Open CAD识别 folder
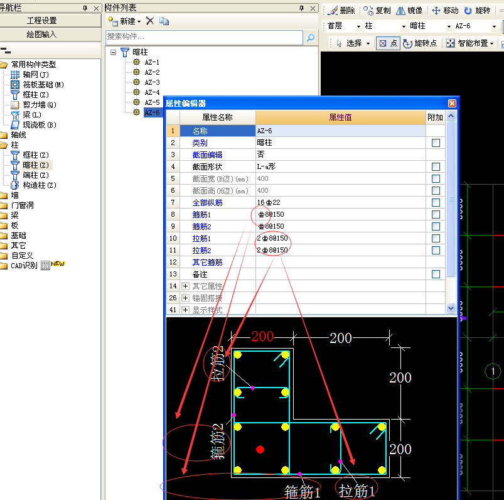504x500 pixels. [24, 266]
